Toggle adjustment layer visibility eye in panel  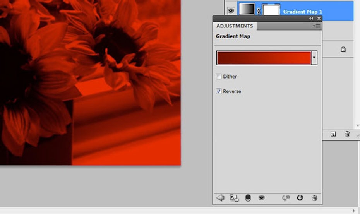coord(261,197)
